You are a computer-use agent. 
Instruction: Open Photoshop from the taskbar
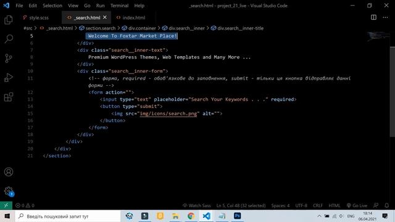tap(237, 216)
